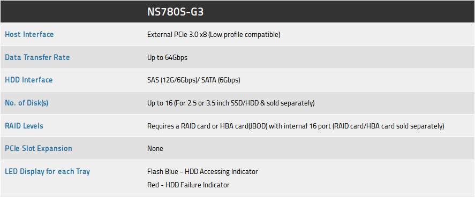Click the empty dark header cell
This screenshot has width=475, height=197.
72,11
